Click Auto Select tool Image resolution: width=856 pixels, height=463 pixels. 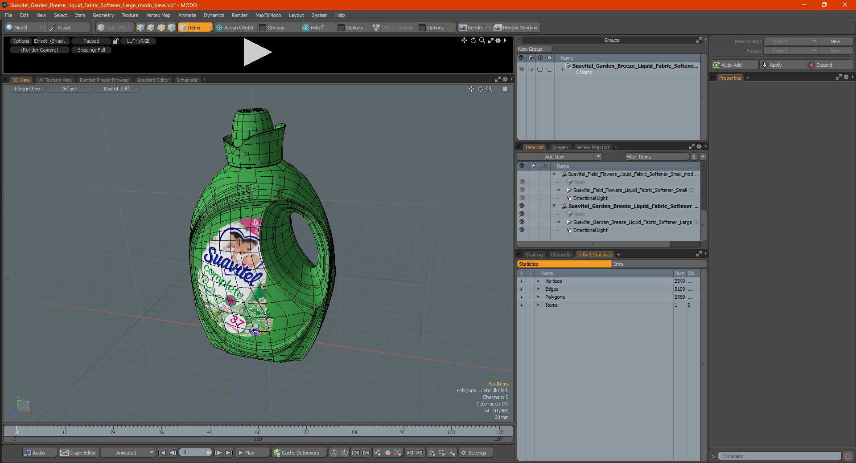tap(114, 28)
